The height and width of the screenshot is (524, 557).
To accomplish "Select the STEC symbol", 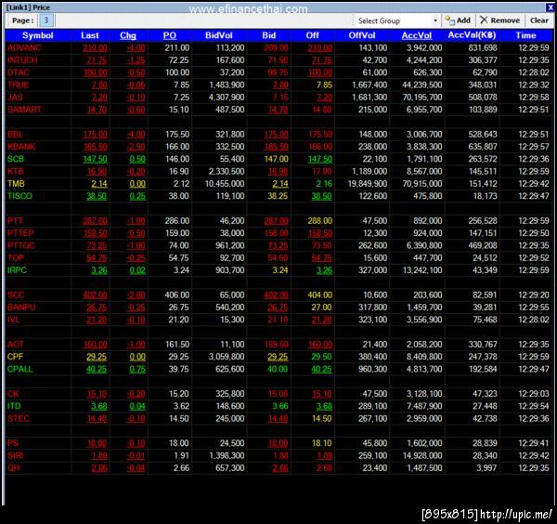I will [x=19, y=418].
